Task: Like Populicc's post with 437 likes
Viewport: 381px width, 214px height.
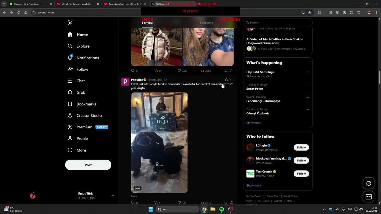Action: tap(182, 203)
